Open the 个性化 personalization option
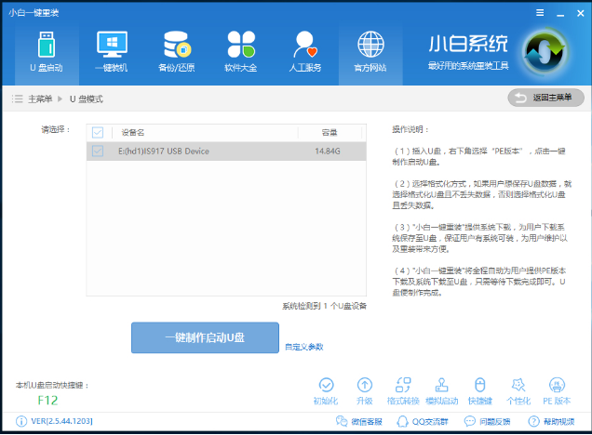 (x=518, y=391)
